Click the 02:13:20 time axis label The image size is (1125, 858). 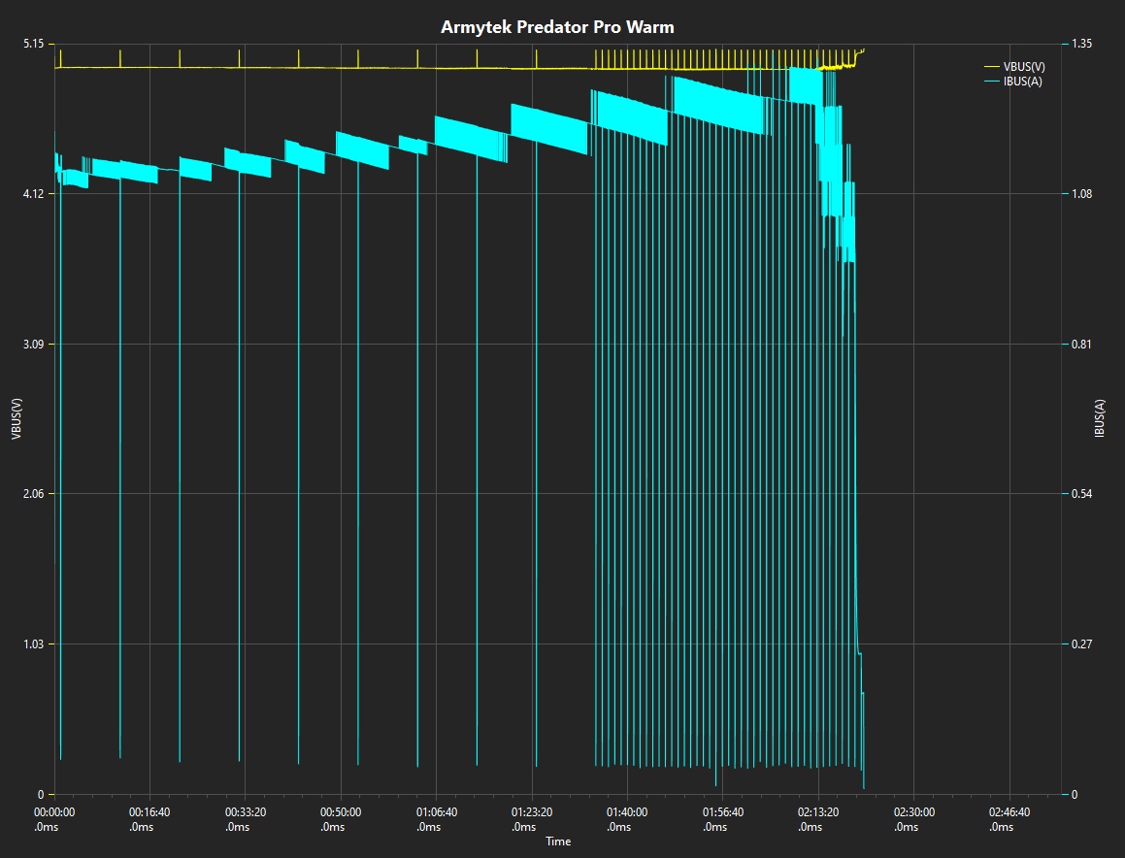coord(818,819)
